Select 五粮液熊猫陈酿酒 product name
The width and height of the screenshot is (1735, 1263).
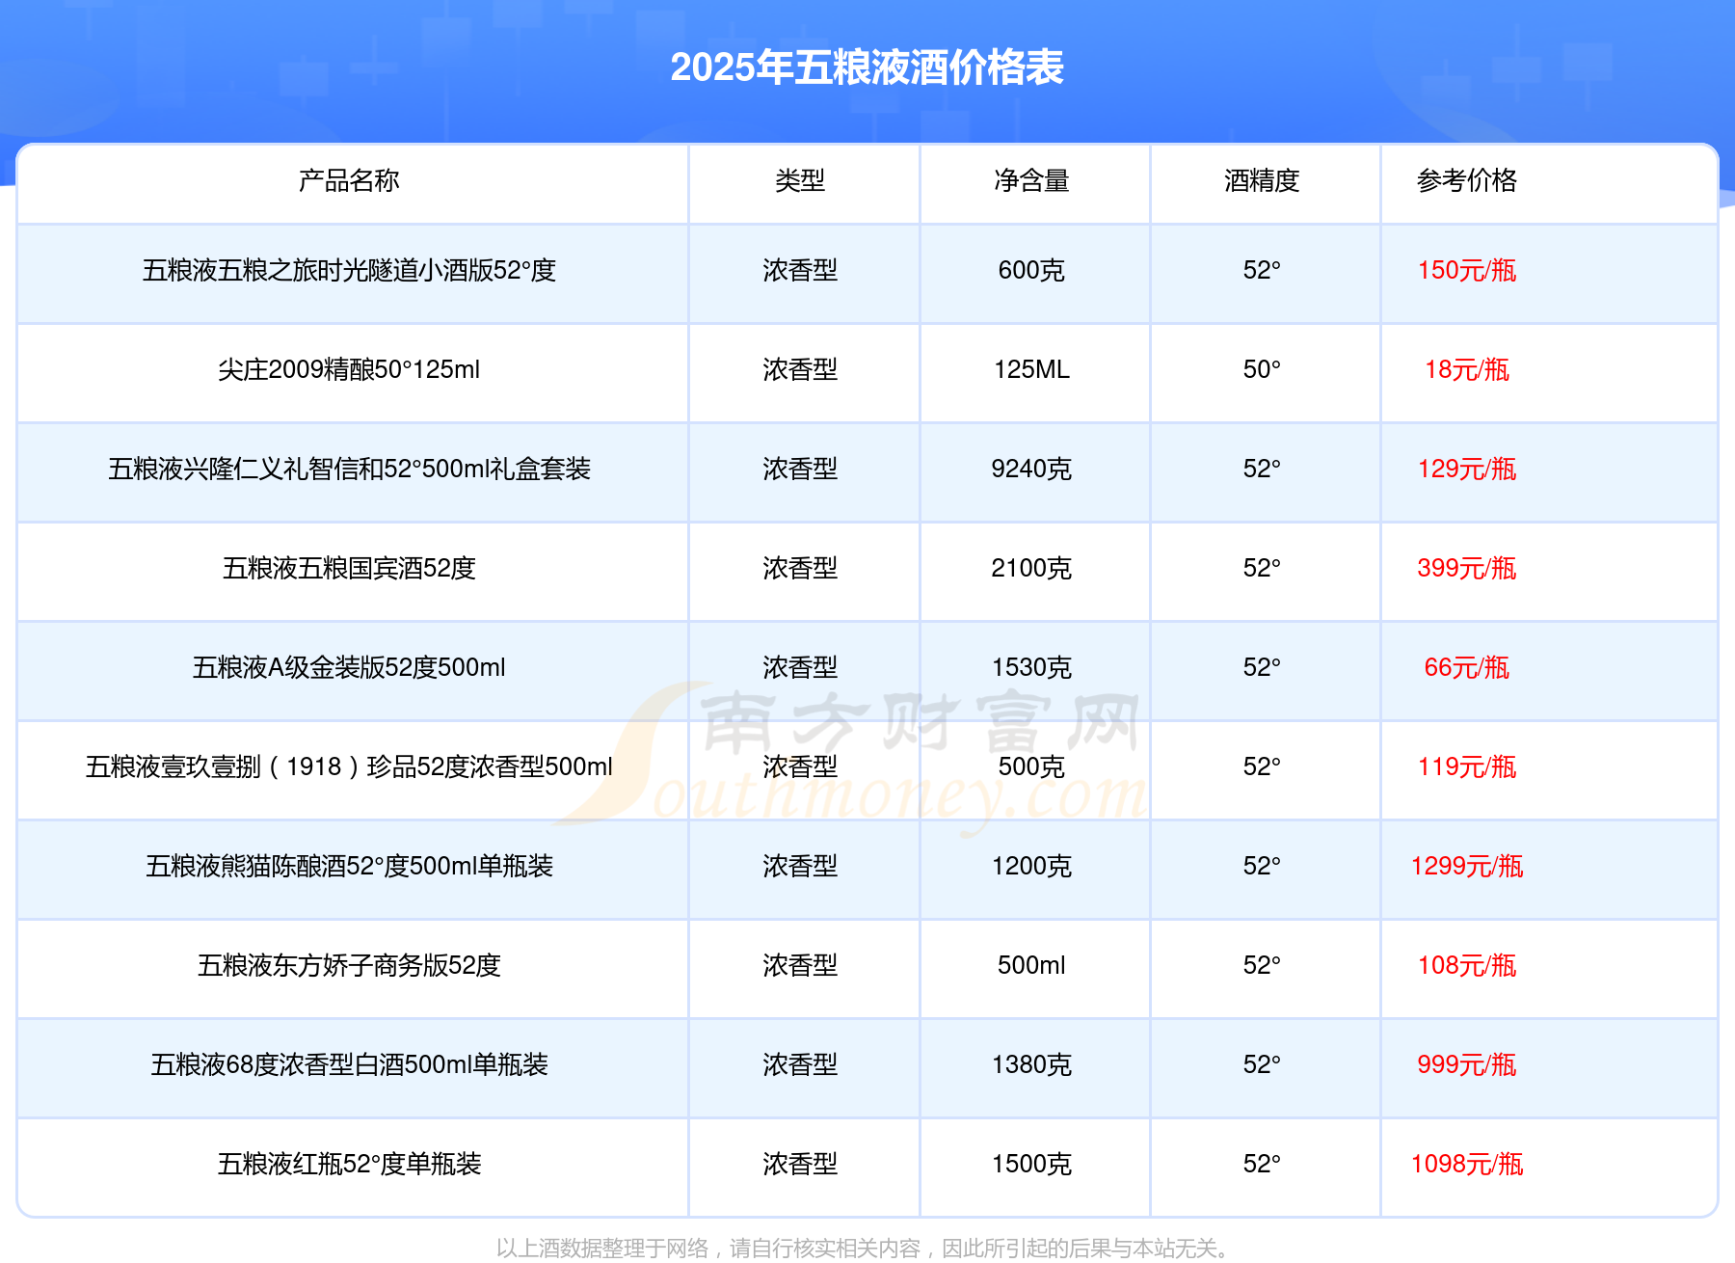349,866
